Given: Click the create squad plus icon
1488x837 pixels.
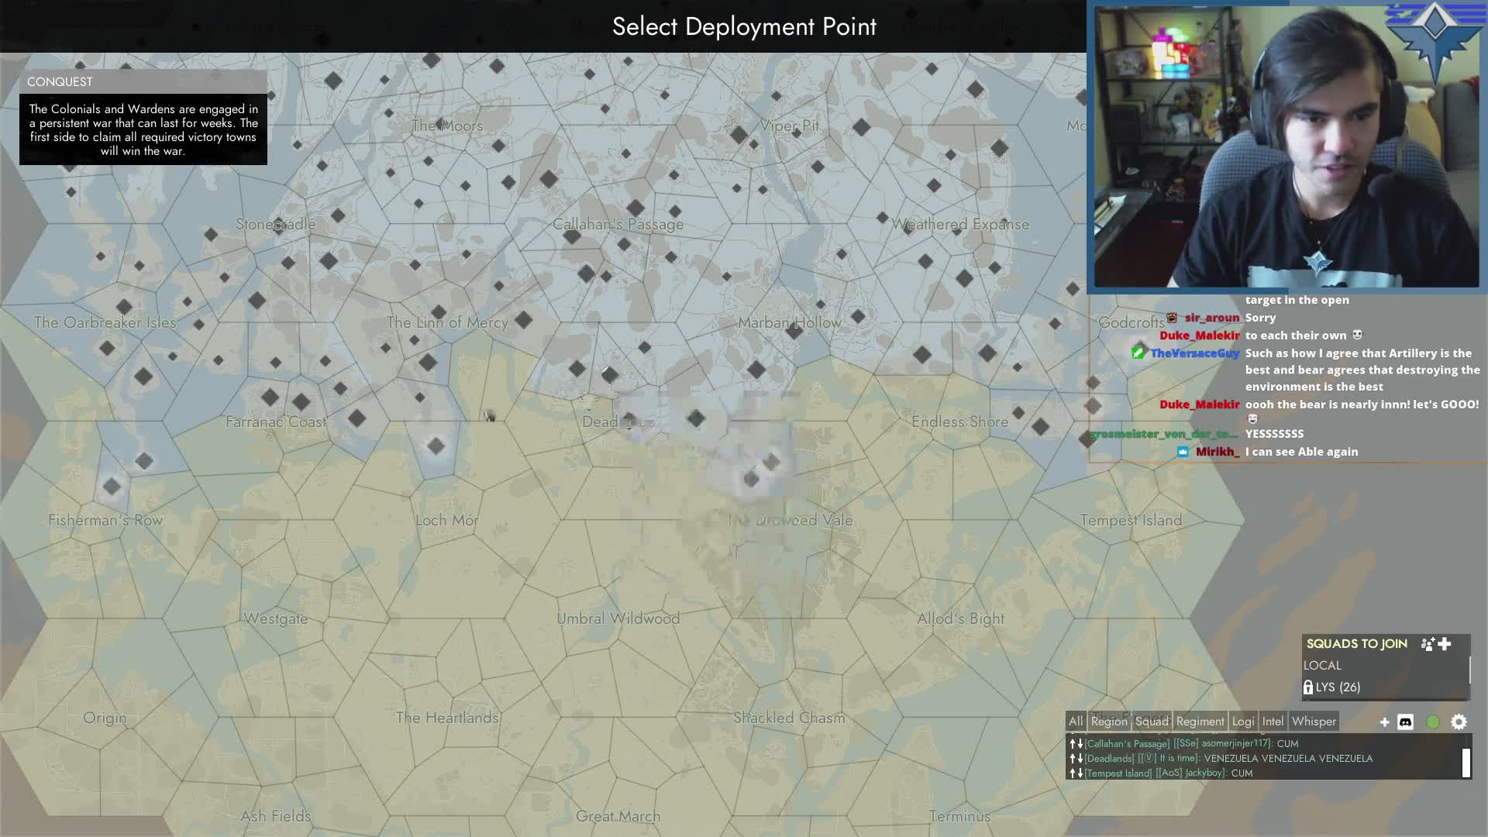Looking at the screenshot, I should [x=1445, y=644].
